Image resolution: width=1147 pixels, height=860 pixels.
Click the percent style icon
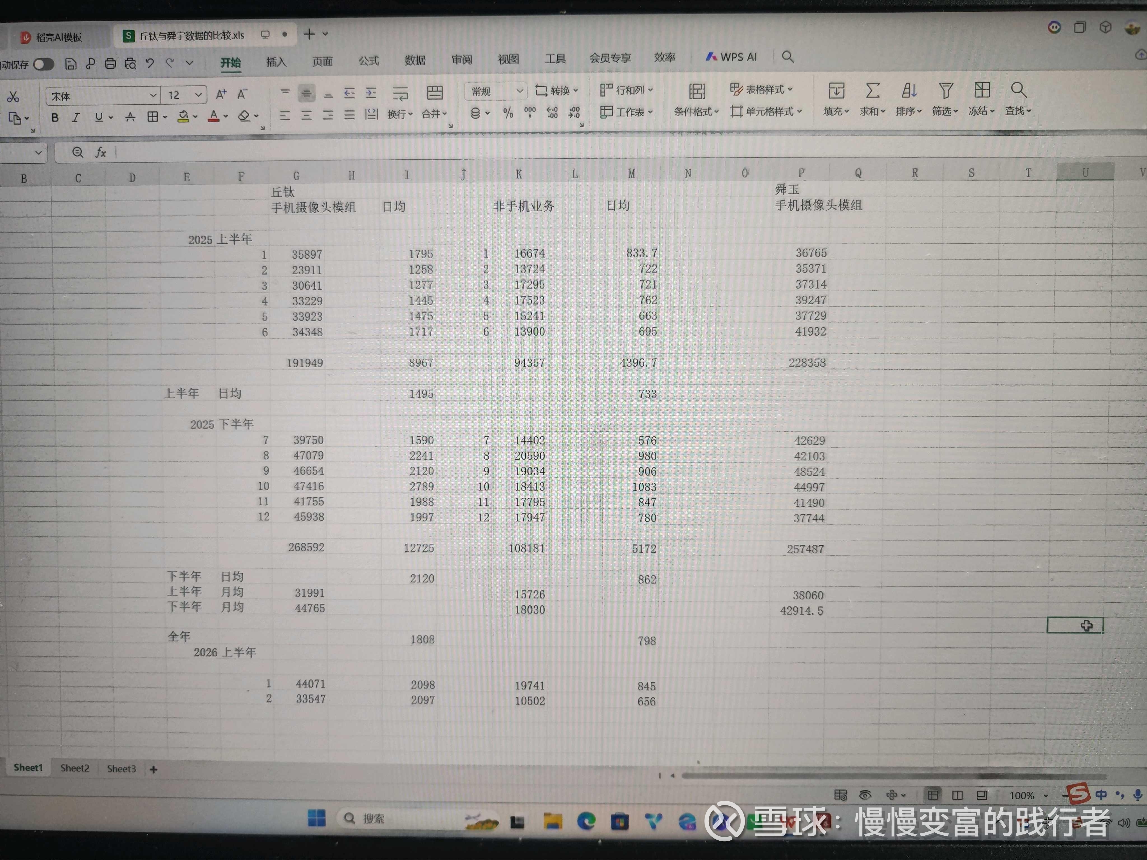(508, 113)
